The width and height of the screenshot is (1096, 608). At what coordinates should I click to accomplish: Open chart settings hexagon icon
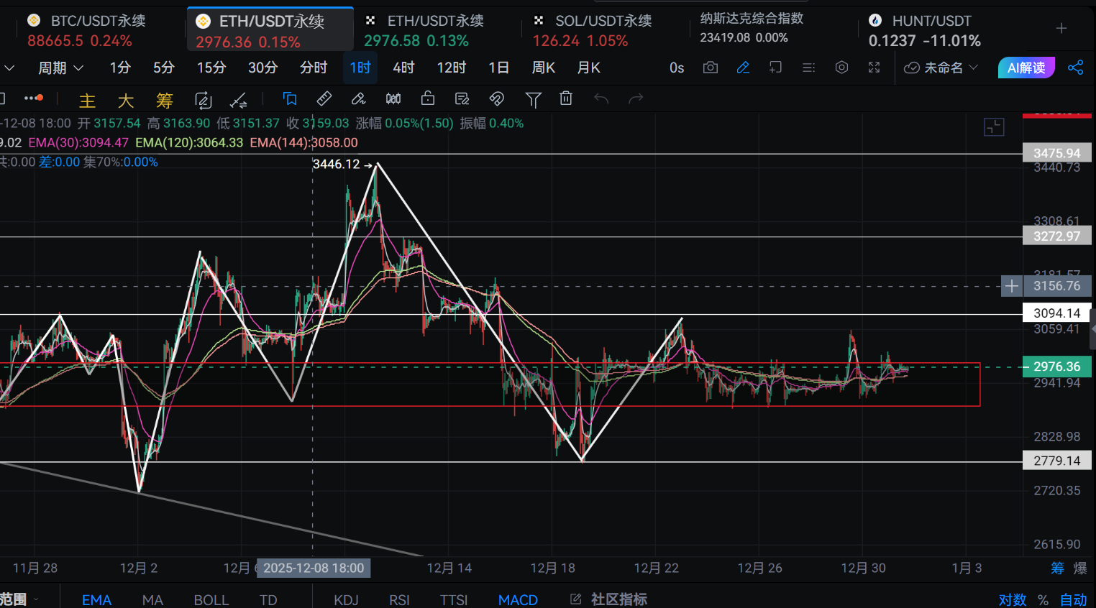click(841, 68)
